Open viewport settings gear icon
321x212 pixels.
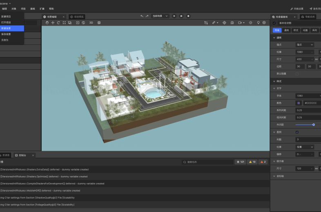point(264,23)
